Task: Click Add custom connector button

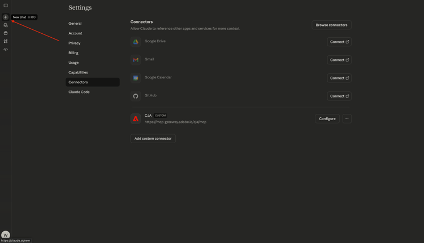Action: [153, 138]
